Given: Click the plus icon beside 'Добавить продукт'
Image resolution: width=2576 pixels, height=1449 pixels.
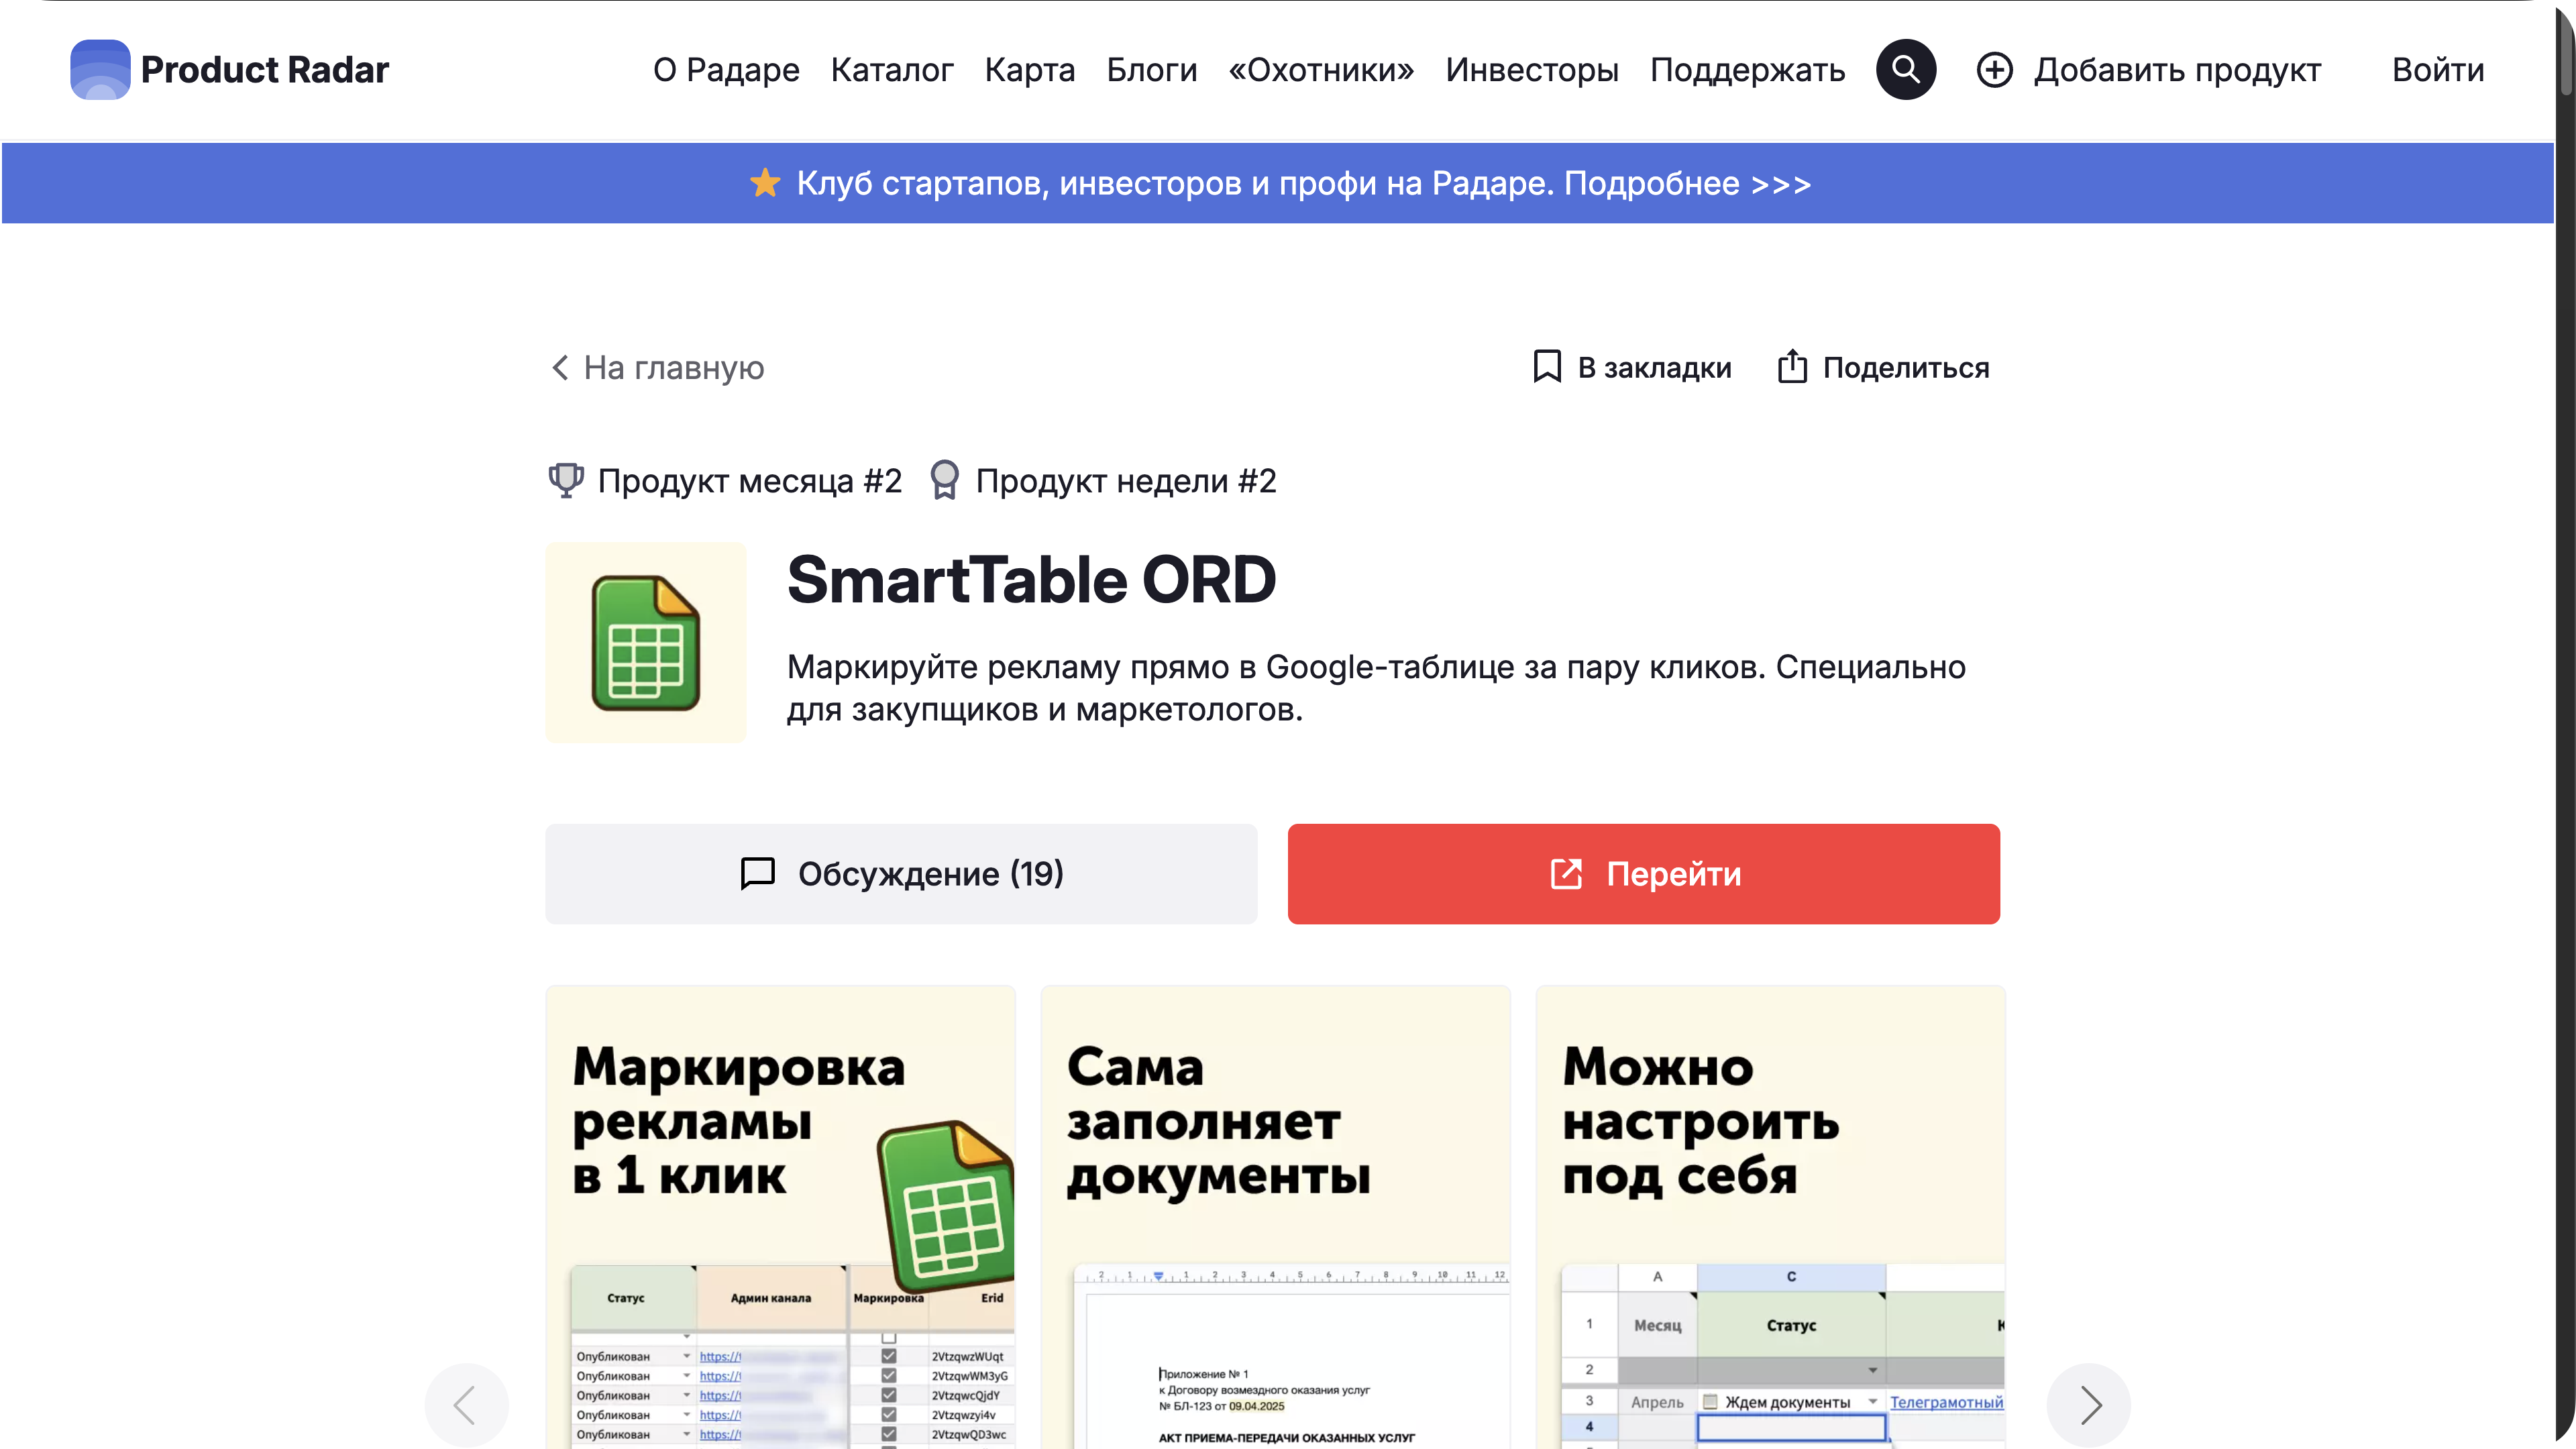Looking at the screenshot, I should pyautogui.click(x=1995, y=70).
